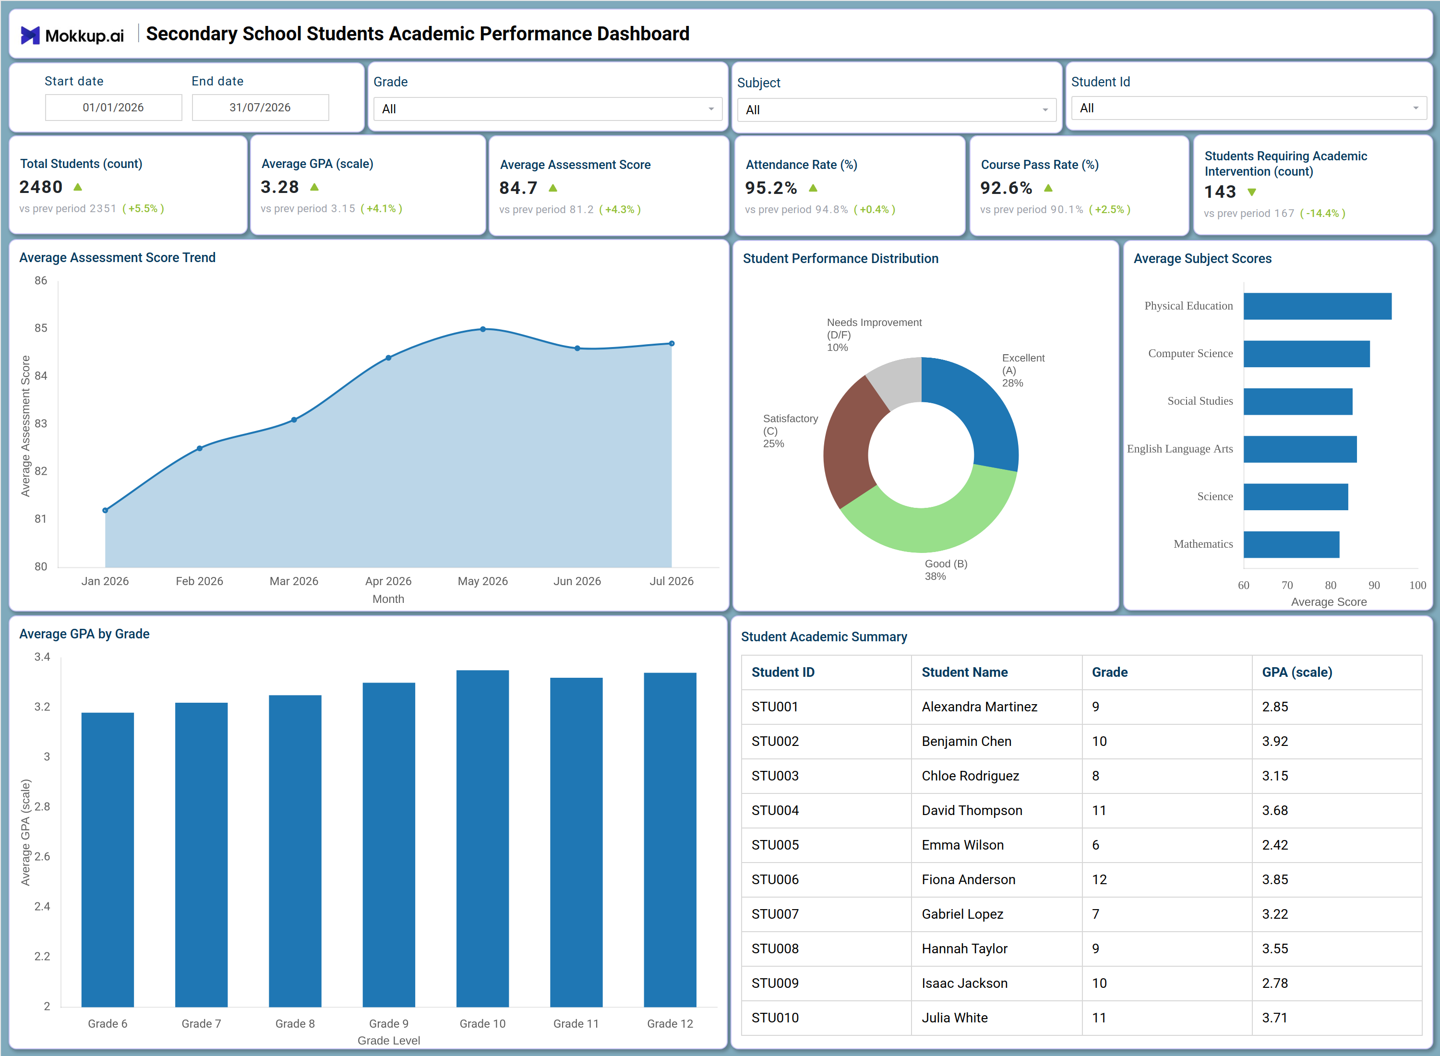Click the STU010 cell in summary table
The width and height of the screenshot is (1440, 1056).
click(827, 1018)
